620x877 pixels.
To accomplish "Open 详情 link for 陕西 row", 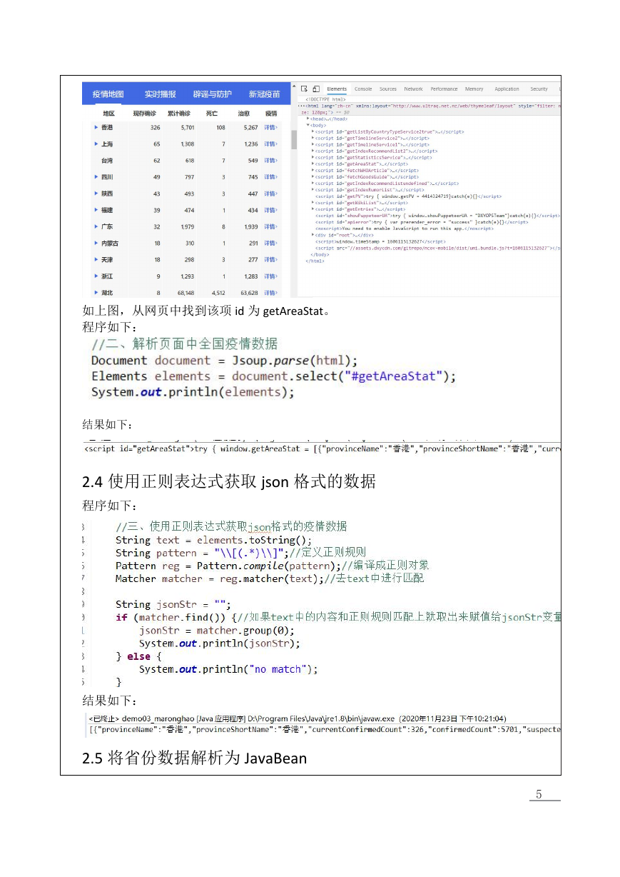I will 271,194.
